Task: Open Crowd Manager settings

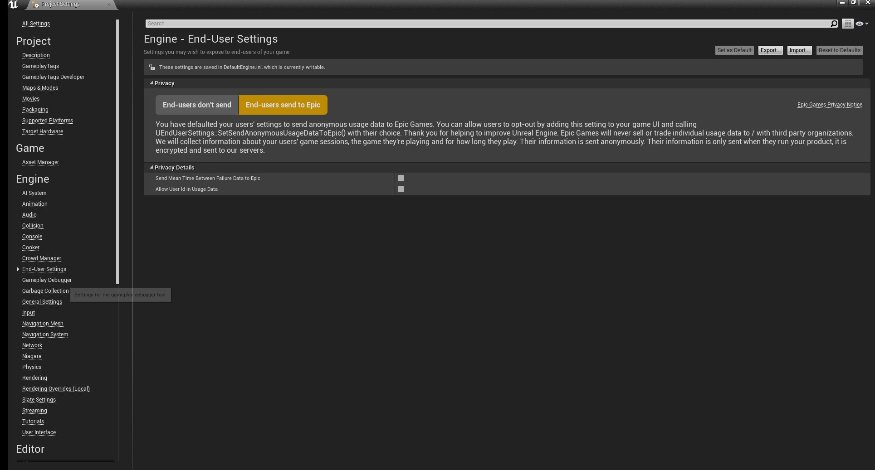Action: pos(42,258)
